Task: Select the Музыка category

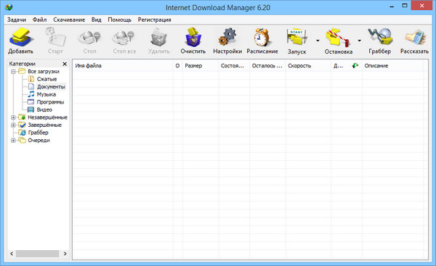Action: (x=47, y=94)
